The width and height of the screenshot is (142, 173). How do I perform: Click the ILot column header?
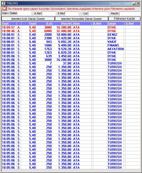pos(44,24)
